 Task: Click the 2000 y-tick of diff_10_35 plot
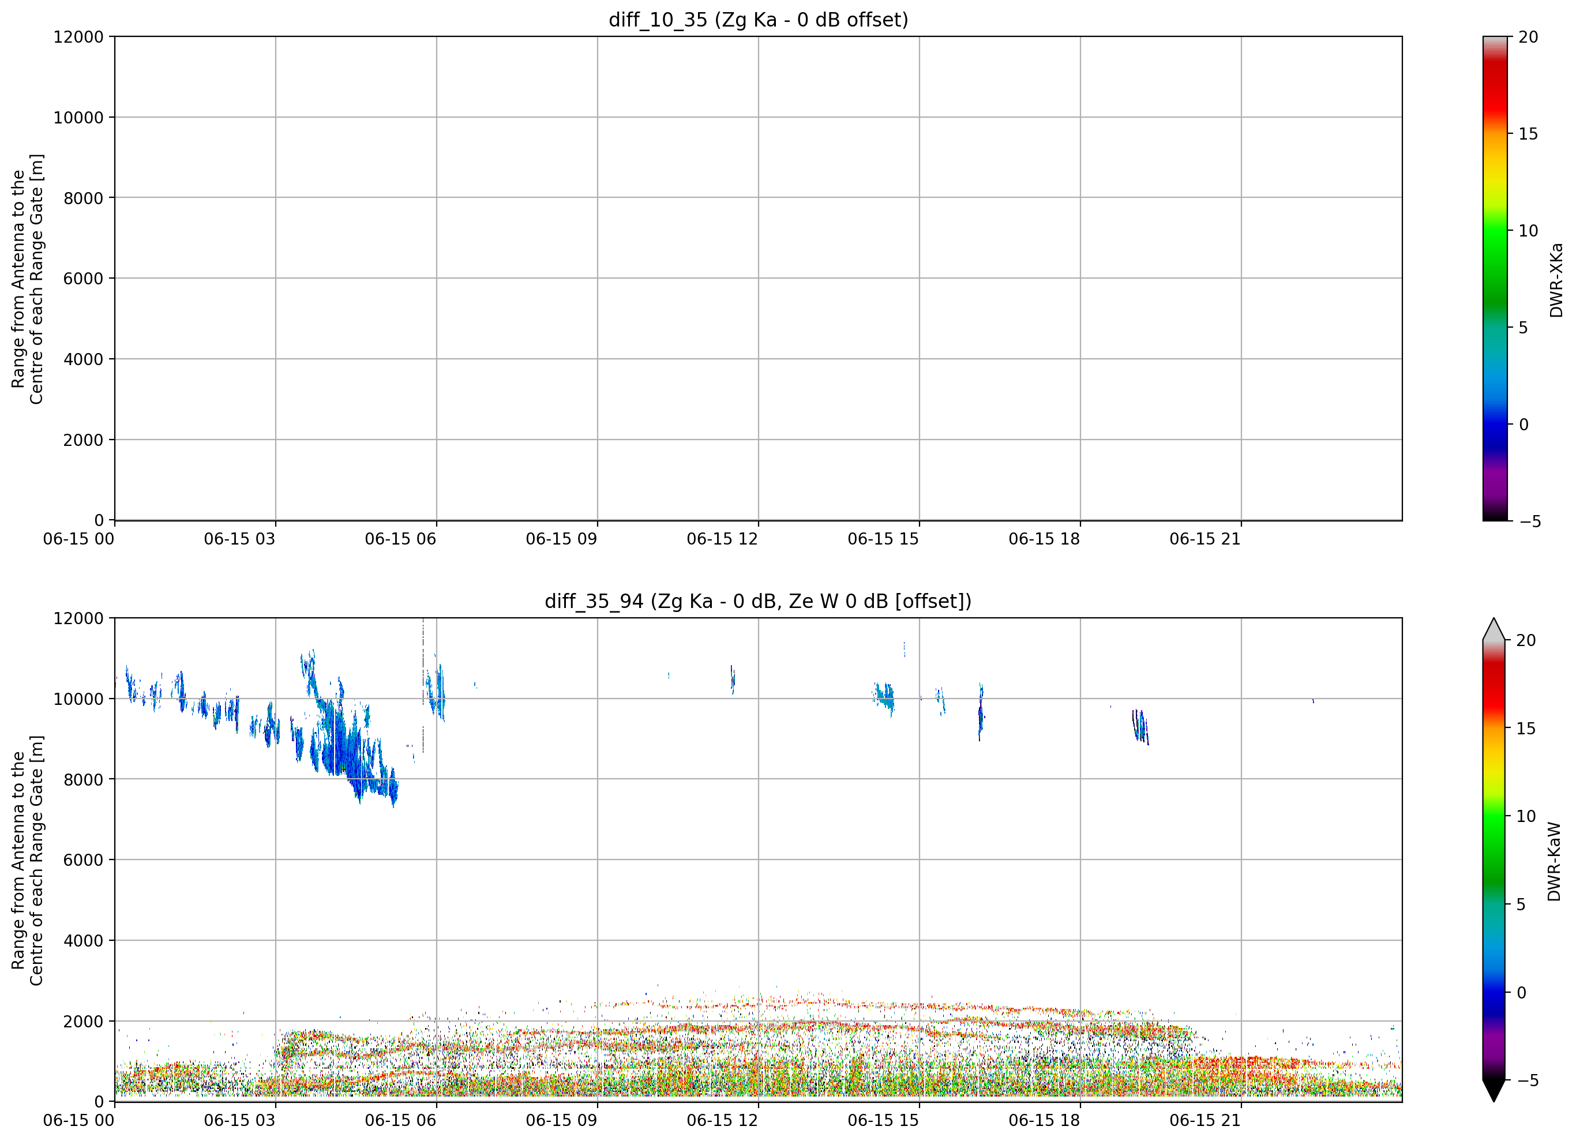(x=84, y=440)
